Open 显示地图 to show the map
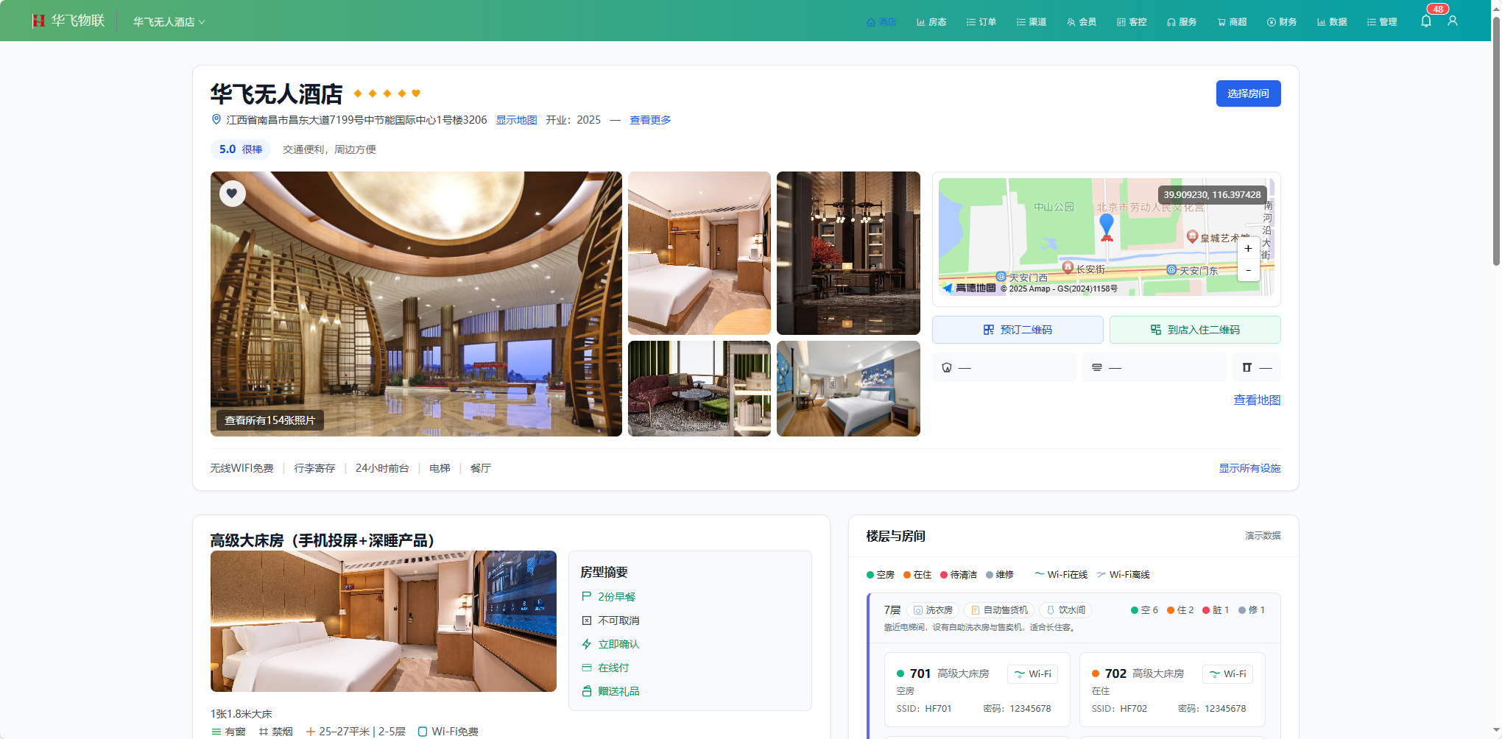Screen dimensions: 1502x739 (516, 119)
